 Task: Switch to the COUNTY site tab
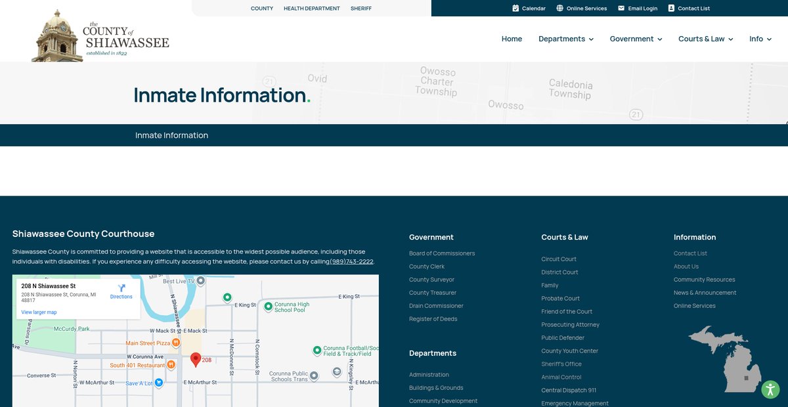(x=262, y=9)
